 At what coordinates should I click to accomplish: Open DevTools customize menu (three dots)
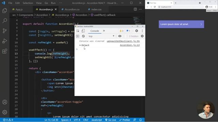click(x=142, y=31)
